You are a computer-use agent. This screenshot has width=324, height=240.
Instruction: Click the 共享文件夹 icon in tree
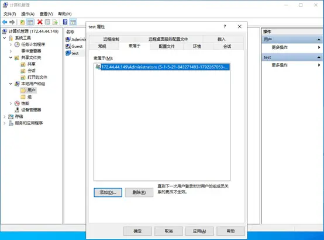(17, 58)
